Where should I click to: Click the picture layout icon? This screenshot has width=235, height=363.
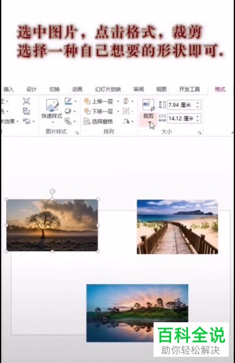68,121
